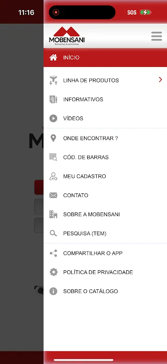Open the Pesquisa (TEM) menu item
167x364 pixels.
point(105,233)
